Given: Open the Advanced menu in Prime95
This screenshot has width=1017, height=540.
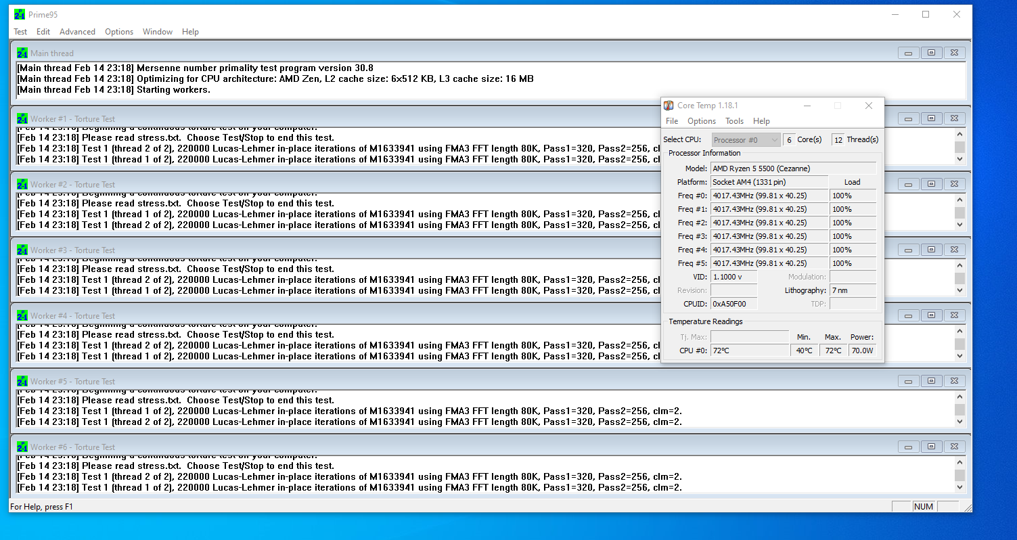Looking at the screenshot, I should pyautogui.click(x=77, y=32).
